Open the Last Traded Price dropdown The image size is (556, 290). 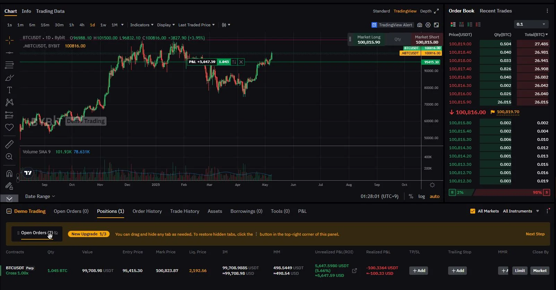point(197,25)
